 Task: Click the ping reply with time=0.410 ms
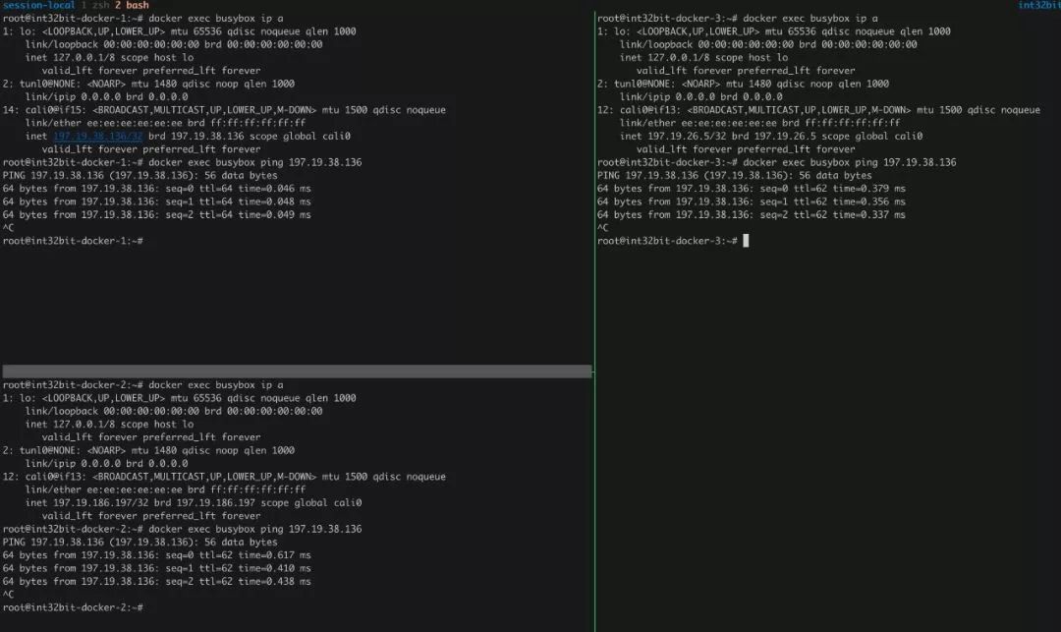tap(157, 568)
